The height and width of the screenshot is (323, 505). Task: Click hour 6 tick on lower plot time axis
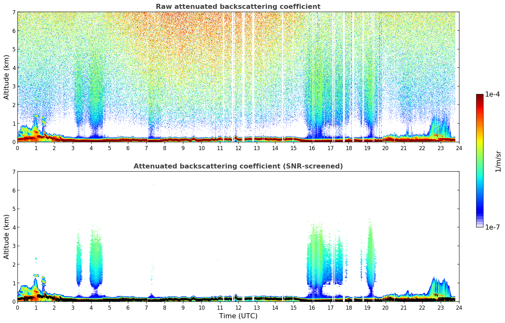[128, 307]
